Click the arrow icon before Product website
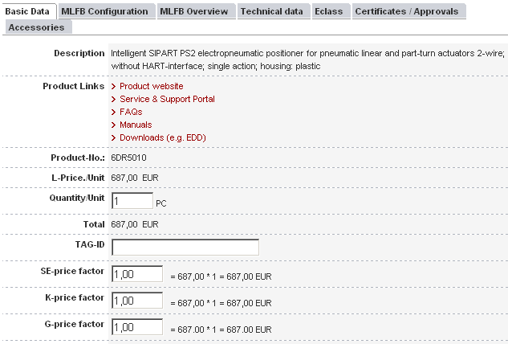This screenshot has height=344, width=508. [x=113, y=86]
